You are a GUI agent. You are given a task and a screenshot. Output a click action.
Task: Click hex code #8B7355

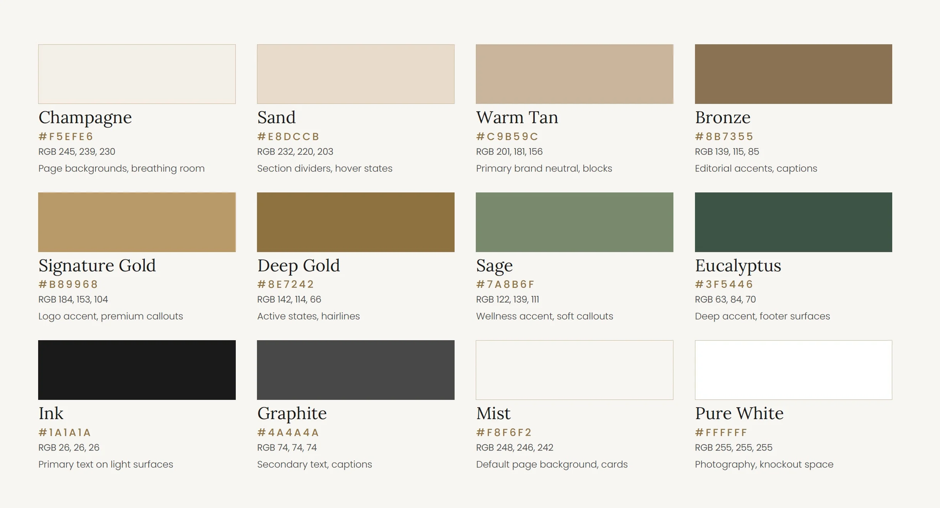coord(724,137)
